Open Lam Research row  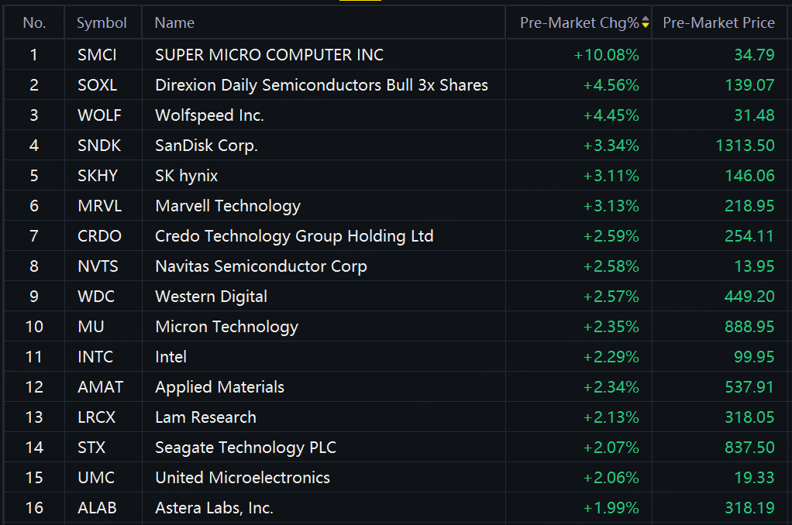point(396,417)
